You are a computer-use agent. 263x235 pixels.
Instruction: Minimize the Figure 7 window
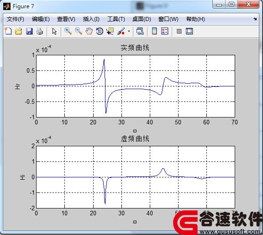tap(219, 5)
